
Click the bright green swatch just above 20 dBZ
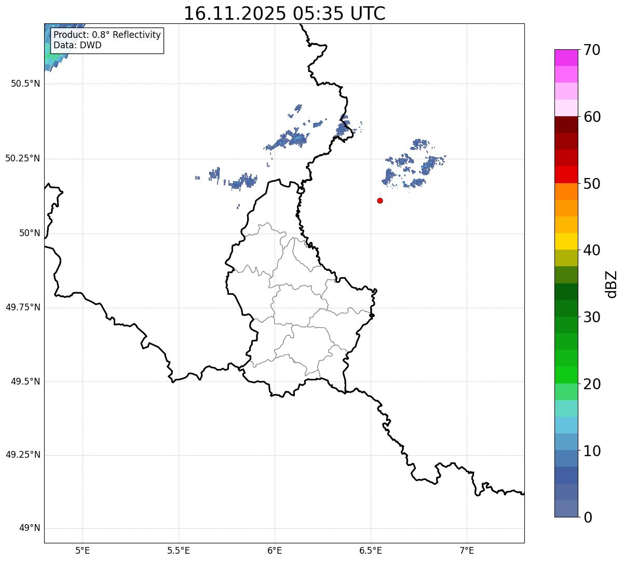(x=566, y=375)
